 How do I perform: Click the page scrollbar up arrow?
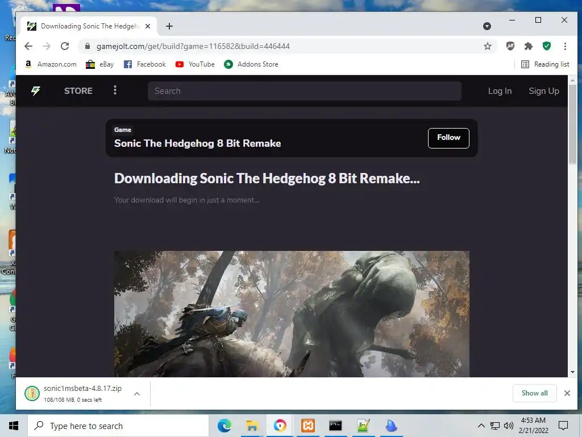(572, 80)
